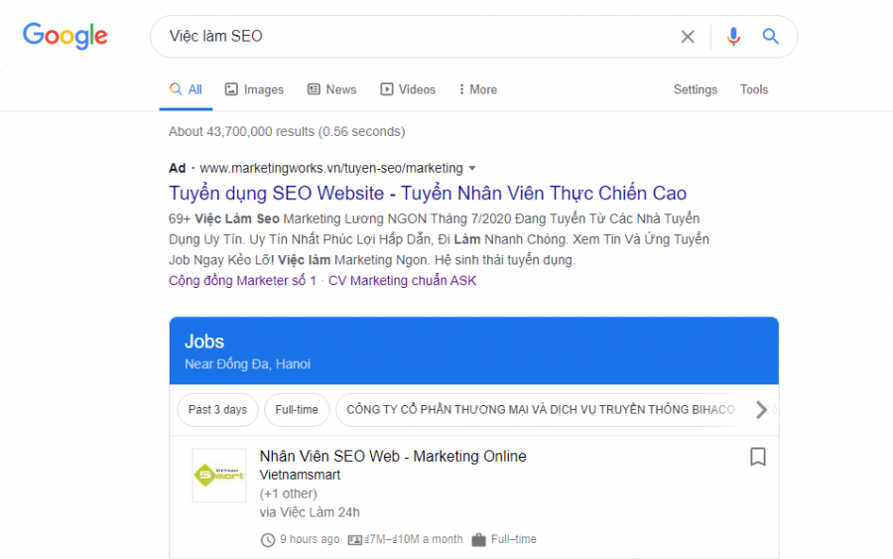Screen dimensions: 893x559
Task: Click the Vietnamsmart company logo thumbnail
Action: (219, 476)
